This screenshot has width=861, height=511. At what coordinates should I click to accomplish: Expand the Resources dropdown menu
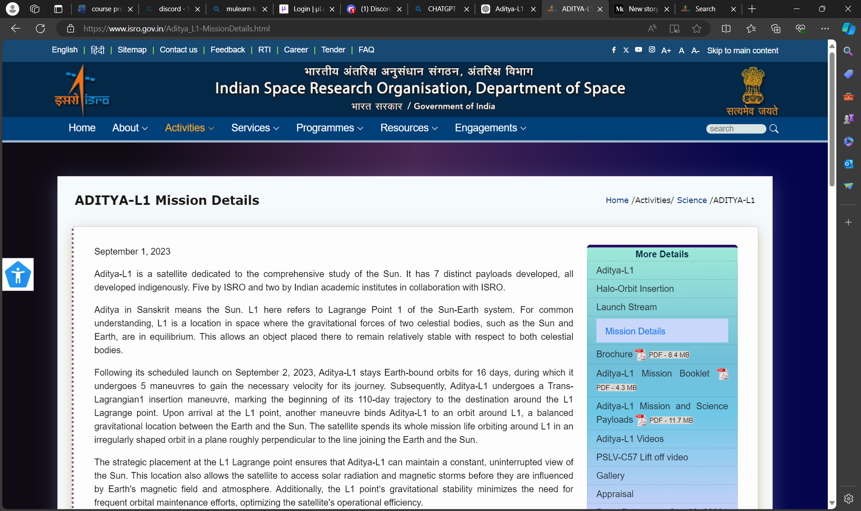(x=409, y=128)
